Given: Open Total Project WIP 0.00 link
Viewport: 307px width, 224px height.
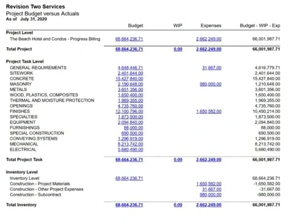Looking at the screenshot, I should 178,49.
